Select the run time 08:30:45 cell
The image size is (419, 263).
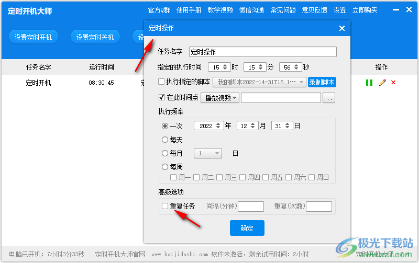101,83
